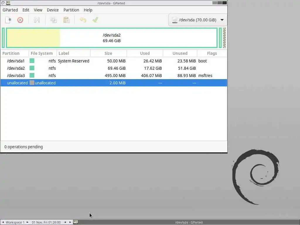Click the title bar icon beside window menu
The width and height of the screenshot is (300, 225).
click(x=8, y=3)
